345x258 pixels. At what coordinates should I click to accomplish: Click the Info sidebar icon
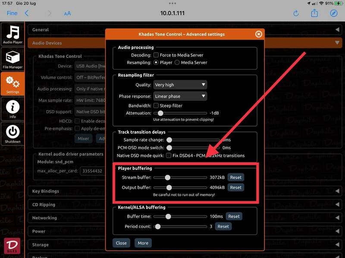[13, 108]
